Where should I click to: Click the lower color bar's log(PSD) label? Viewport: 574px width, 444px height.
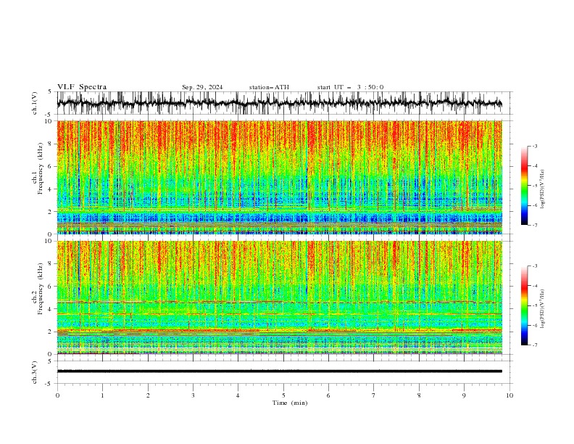[x=543, y=308]
